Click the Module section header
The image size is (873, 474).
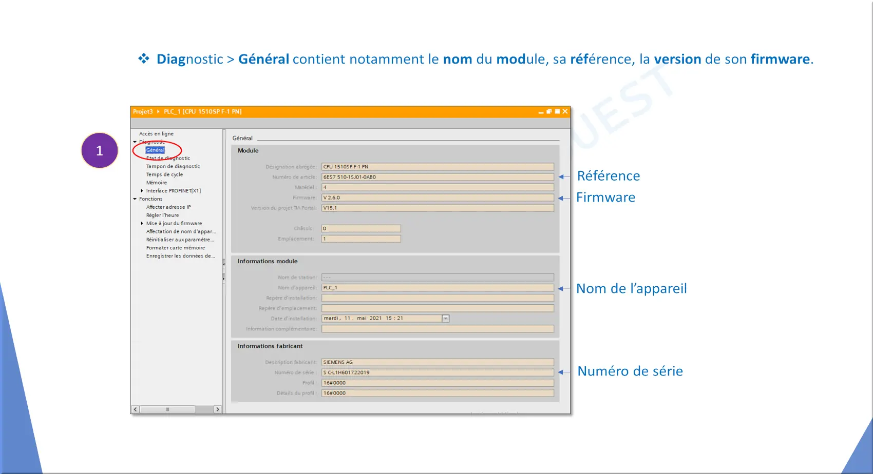click(248, 151)
